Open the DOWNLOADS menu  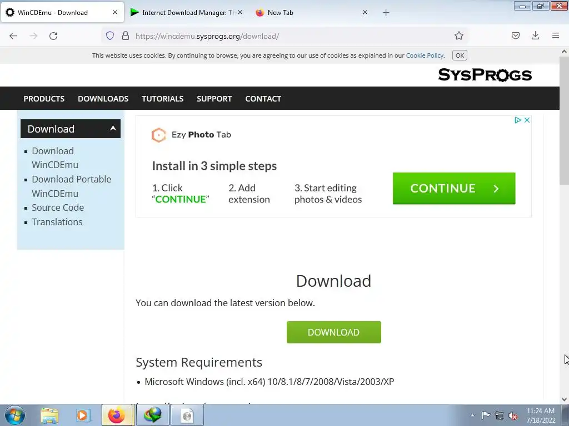coord(103,99)
